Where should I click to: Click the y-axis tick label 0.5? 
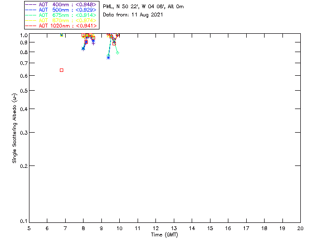click(x=24, y=91)
